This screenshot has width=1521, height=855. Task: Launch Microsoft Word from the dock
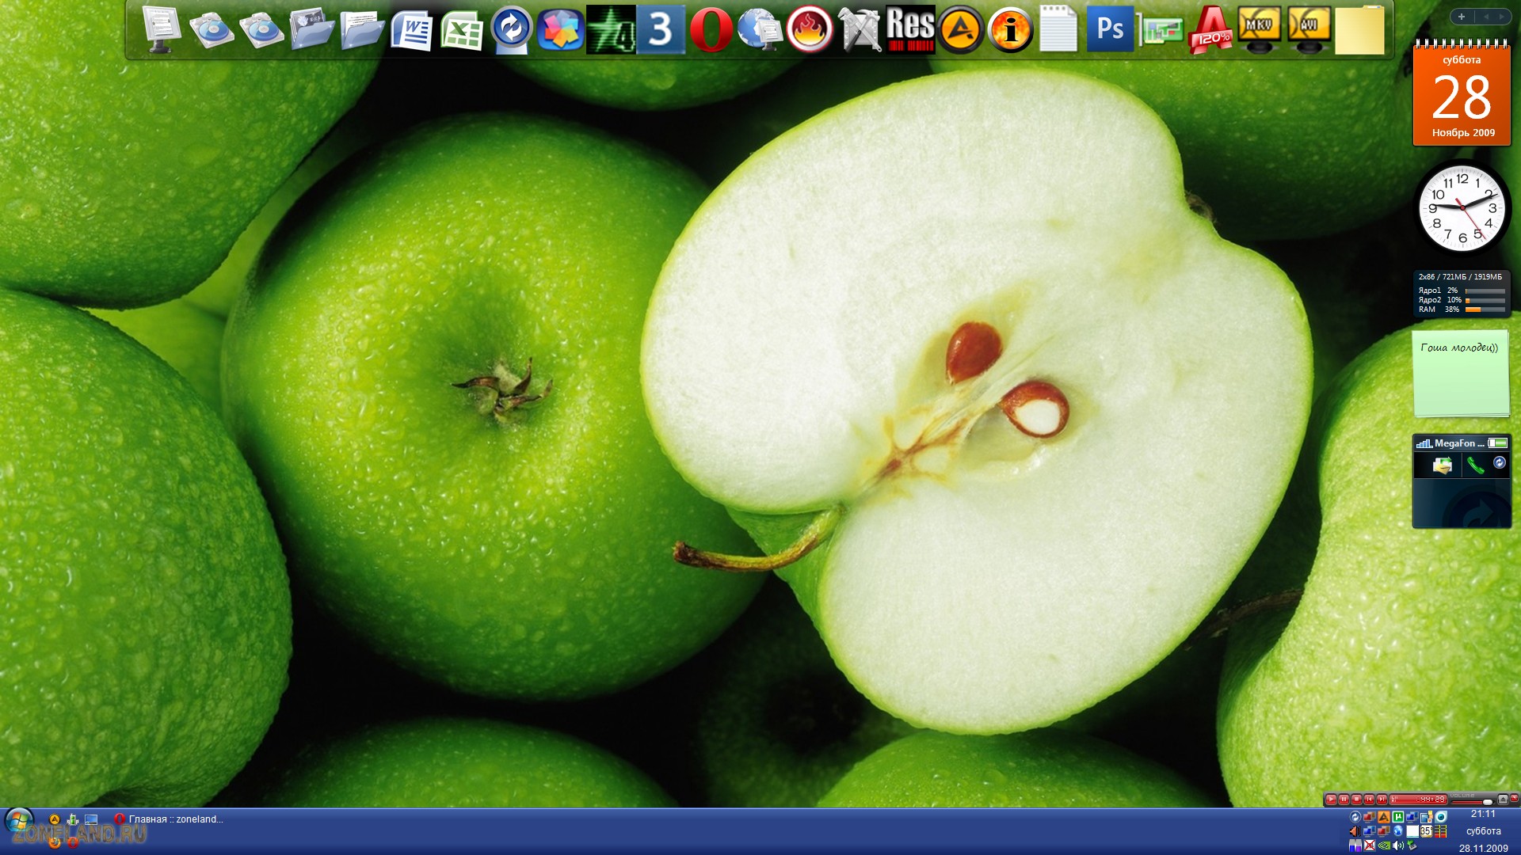click(x=412, y=30)
